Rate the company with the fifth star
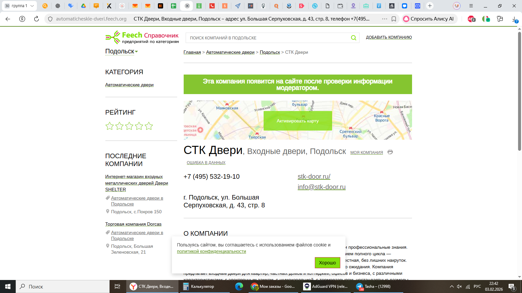Viewport: 522px width, 293px height. click(149, 126)
